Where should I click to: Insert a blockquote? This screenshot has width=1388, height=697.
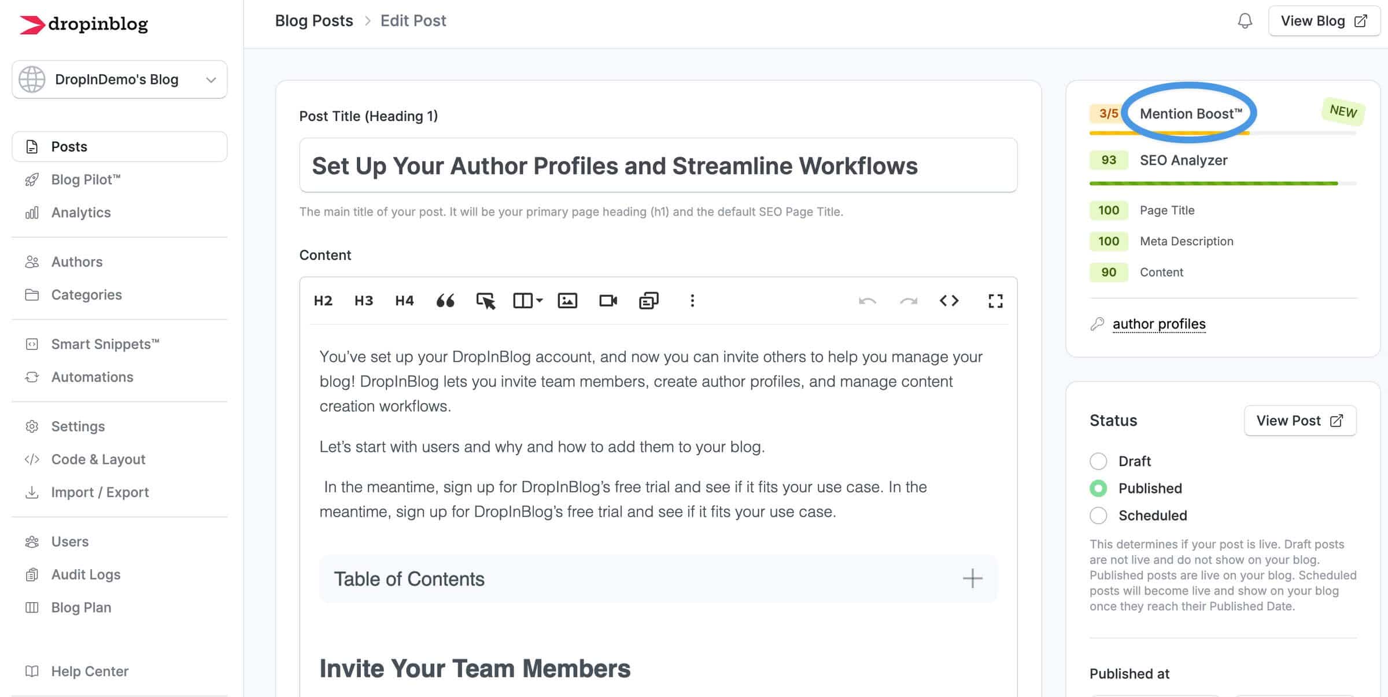tap(445, 301)
